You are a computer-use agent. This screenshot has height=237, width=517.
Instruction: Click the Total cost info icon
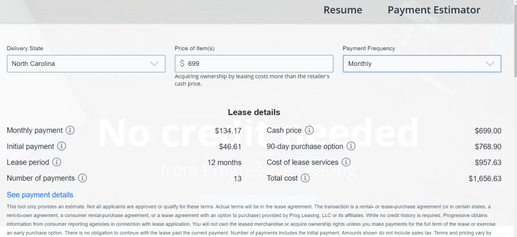pyautogui.click(x=305, y=178)
